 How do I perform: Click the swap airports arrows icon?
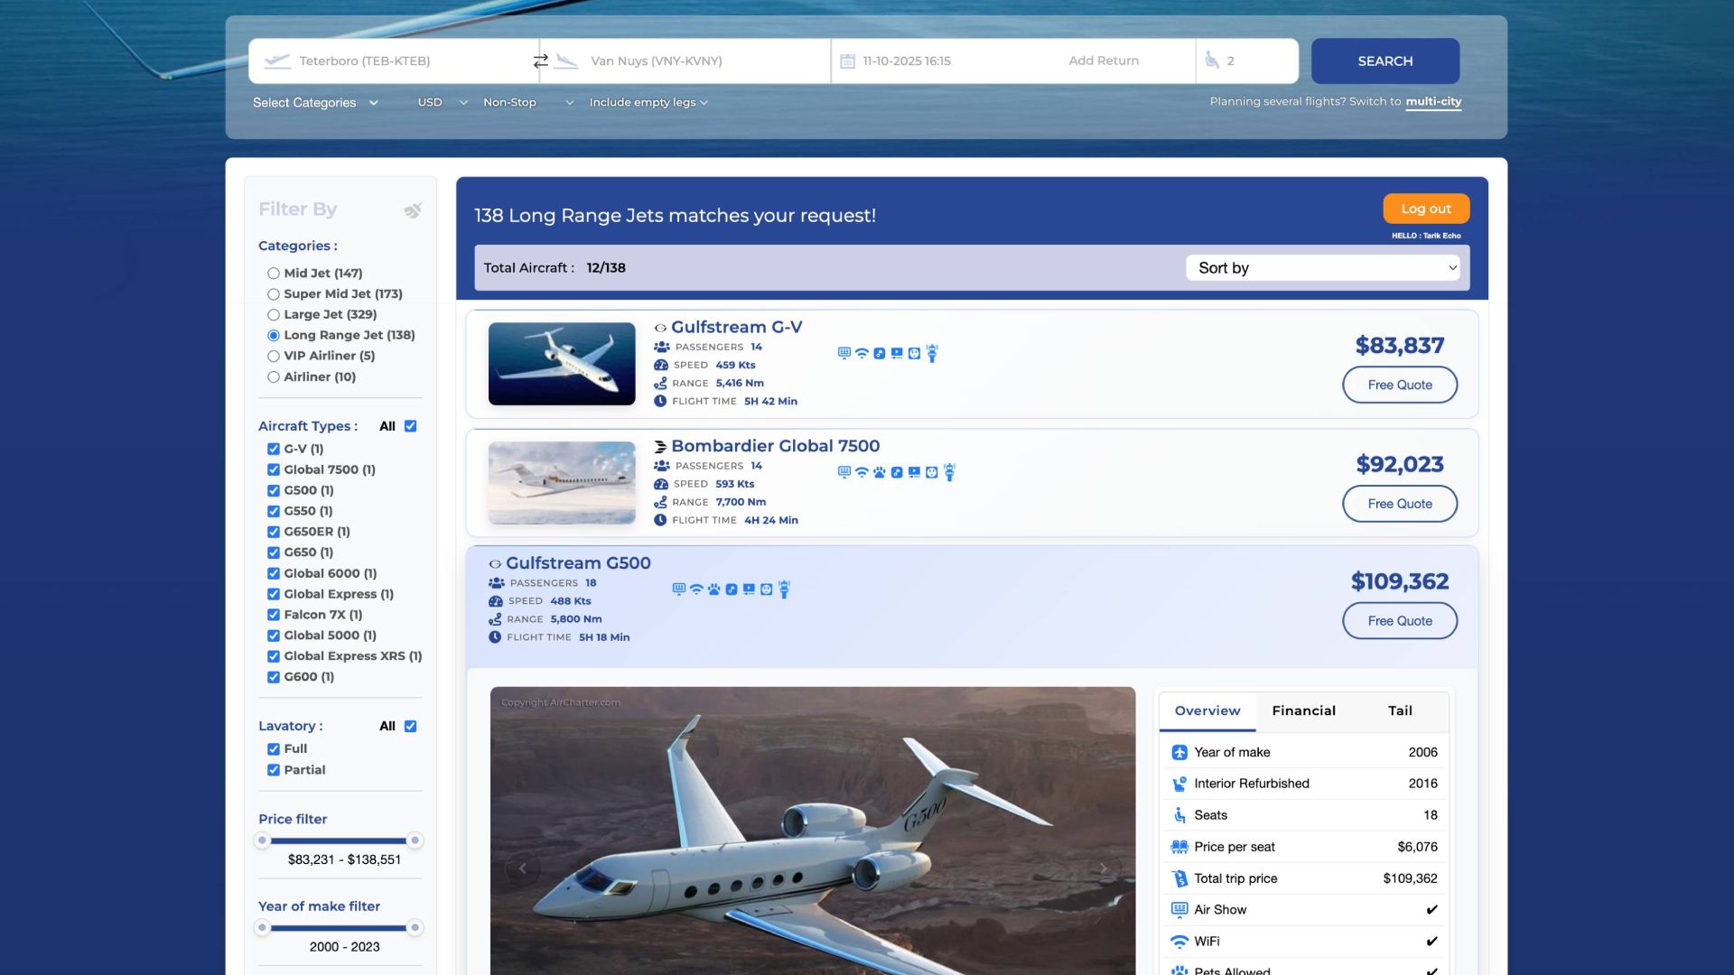[x=540, y=61]
